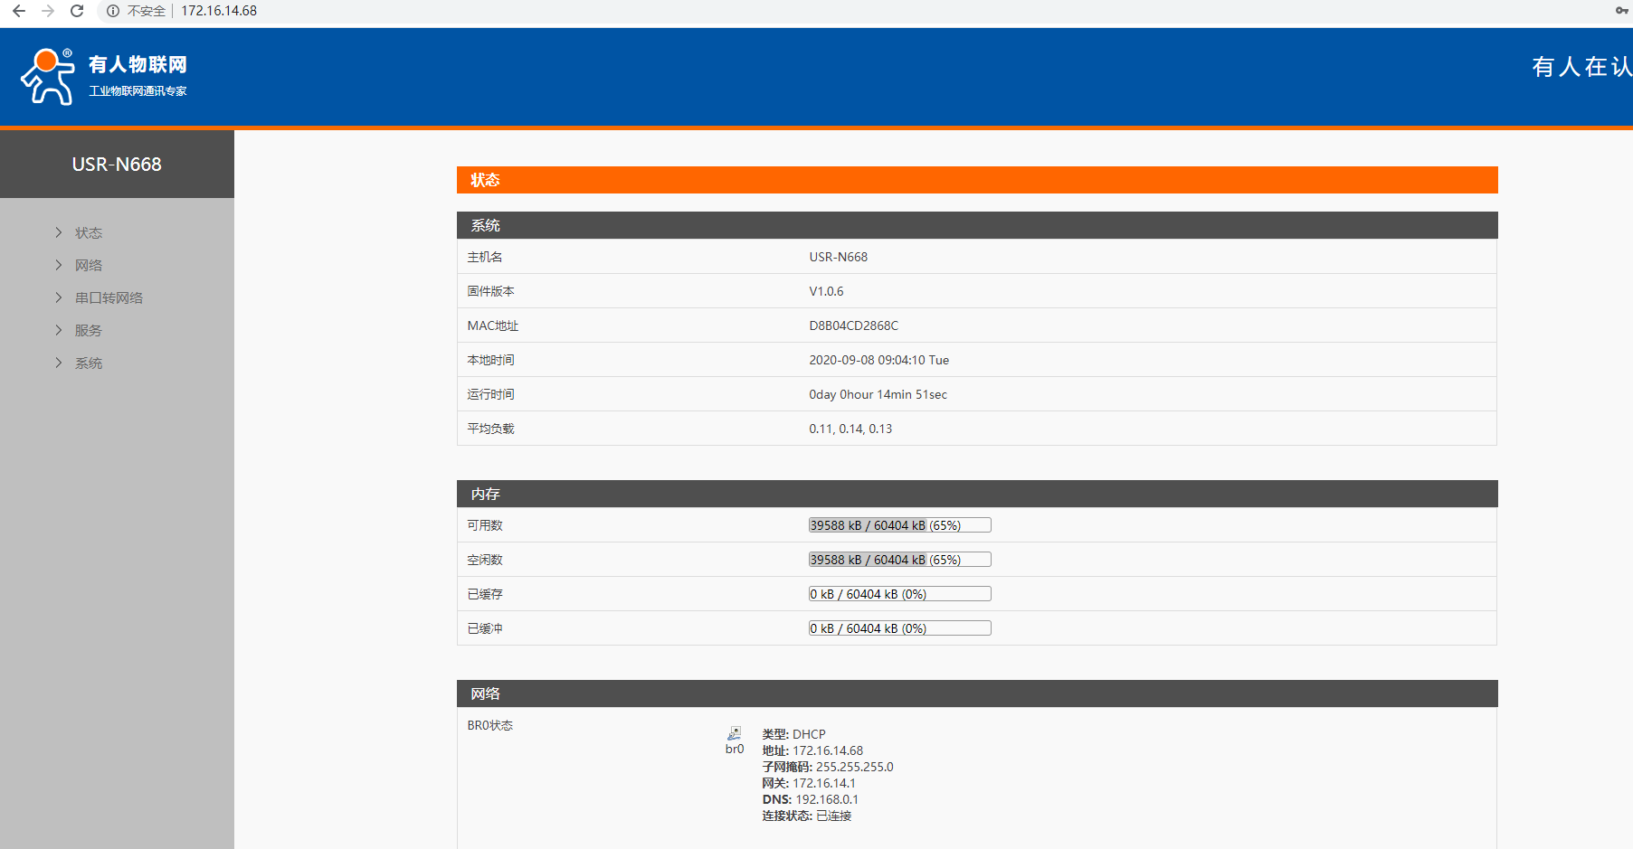The height and width of the screenshot is (849, 1633).
Task: Click the orange 状态 section header
Action: [976, 180]
